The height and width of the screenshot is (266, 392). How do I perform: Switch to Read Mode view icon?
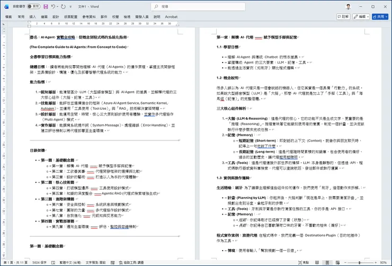click(317, 262)
